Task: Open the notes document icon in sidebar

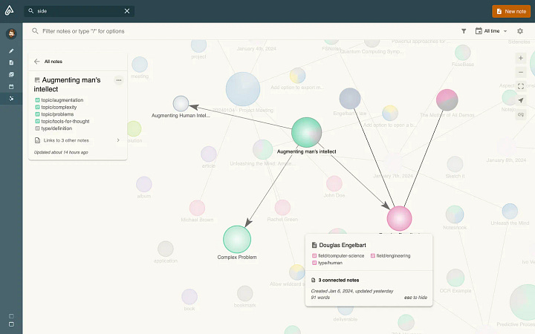Action: [x=11, y=62]
